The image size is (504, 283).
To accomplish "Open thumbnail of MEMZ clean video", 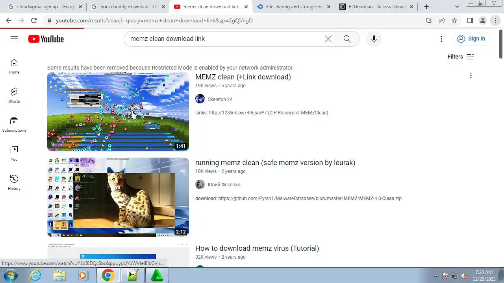I will tap(118, 112).
